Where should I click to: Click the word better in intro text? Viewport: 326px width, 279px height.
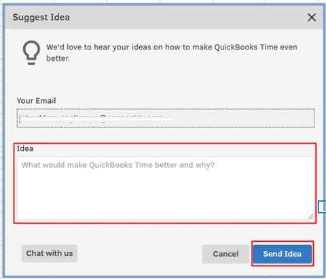[x=58, y=58]
